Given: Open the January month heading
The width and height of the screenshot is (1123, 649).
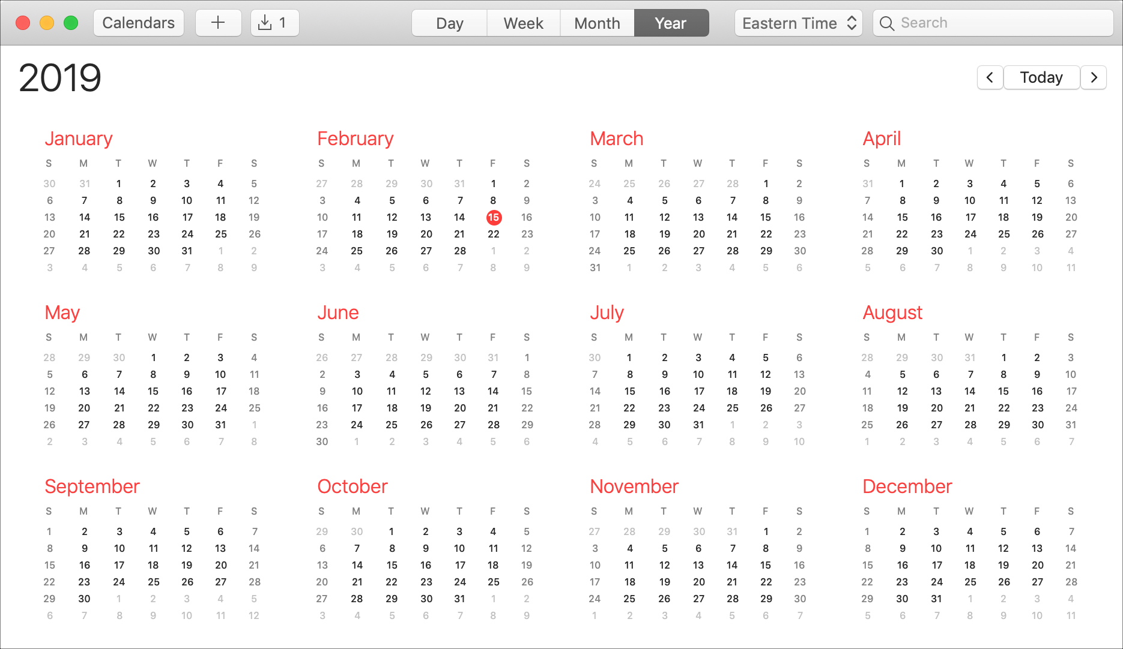Looking at the screenshot, I should 79,139.
